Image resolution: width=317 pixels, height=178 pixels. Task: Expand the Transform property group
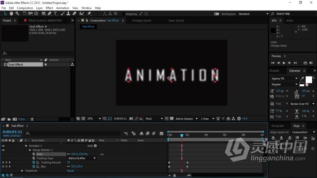(x=22, y=171)
